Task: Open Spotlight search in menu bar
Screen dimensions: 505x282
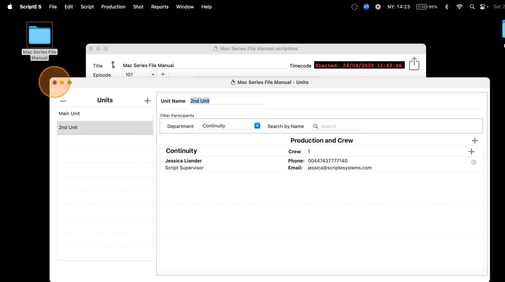Action: pyautogui.click(x=472, y=7)
